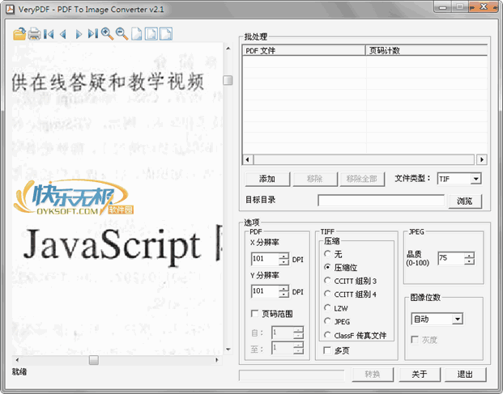Click the 目标目录 path field
The height and width of the screenshot is (394, 503).
[382, 200]
